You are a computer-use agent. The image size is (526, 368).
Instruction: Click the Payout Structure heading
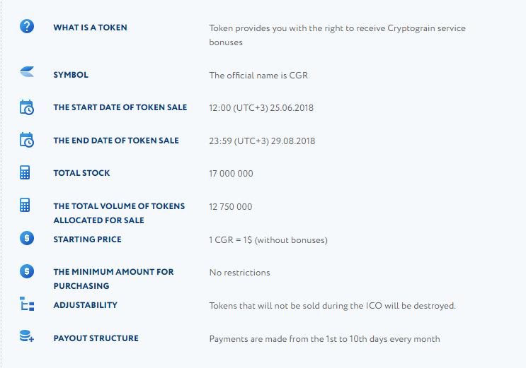pos(96,338)
